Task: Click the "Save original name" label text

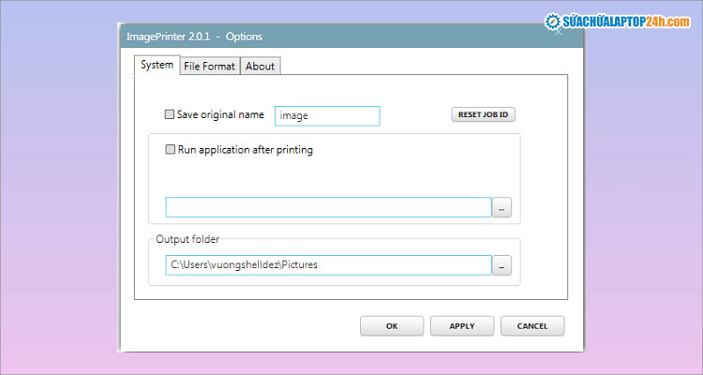Action: [x=220, y=114]
